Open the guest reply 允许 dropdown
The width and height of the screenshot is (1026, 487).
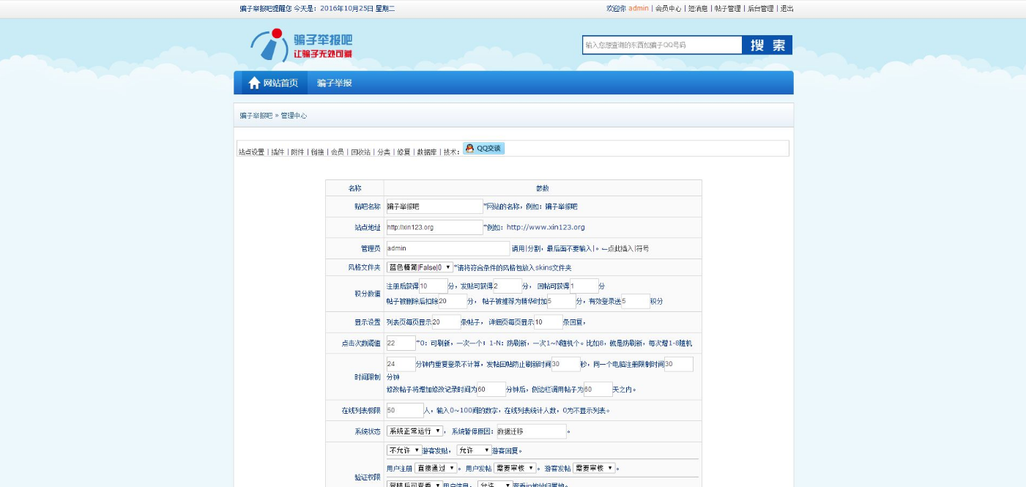(474, 450)
